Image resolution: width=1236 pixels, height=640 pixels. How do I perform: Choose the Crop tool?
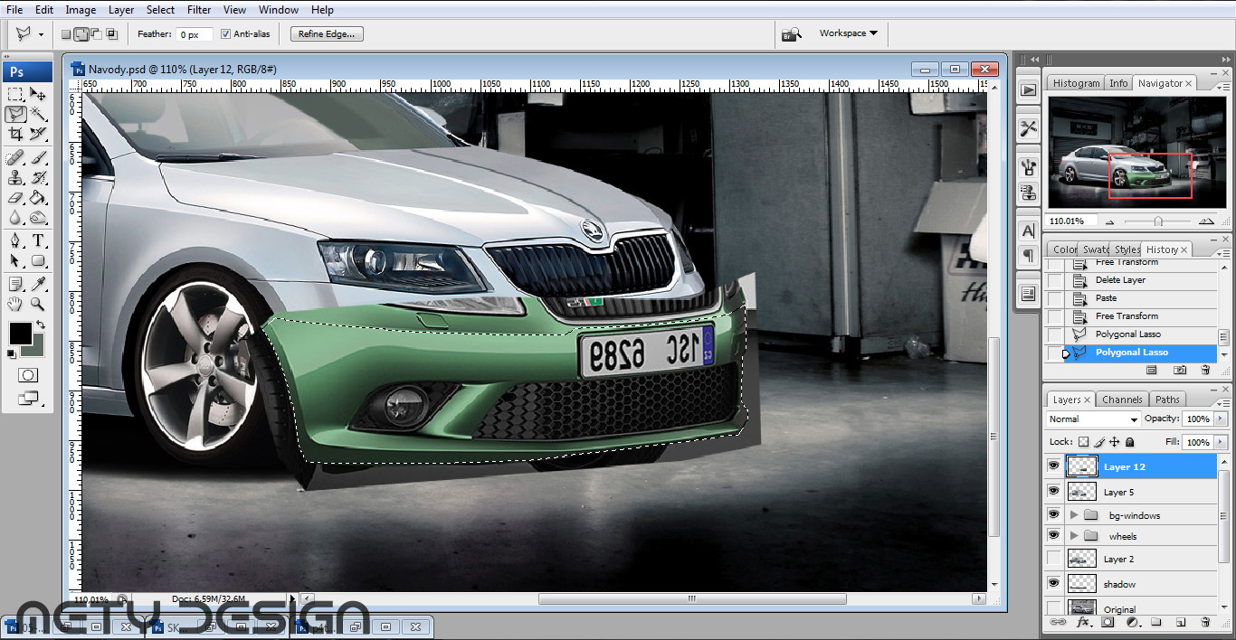tap(15, 134)
